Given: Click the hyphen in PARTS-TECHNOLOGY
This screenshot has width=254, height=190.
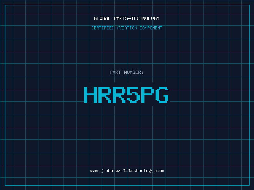Looking at the screenshot, I should click(x=130, y=18).
